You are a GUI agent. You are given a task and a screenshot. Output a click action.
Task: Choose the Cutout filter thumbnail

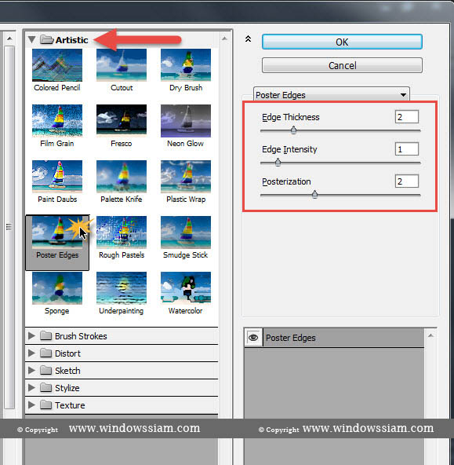[122, 65]
